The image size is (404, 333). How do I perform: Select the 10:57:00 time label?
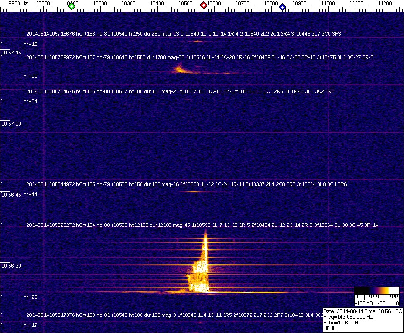tap(11, 124)
